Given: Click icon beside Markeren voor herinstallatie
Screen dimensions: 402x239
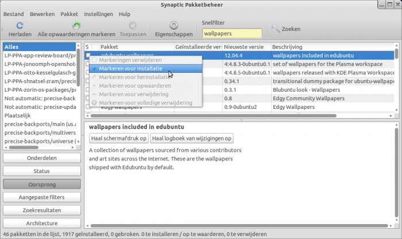Looking at the screenshot, I should coord(94,77).
